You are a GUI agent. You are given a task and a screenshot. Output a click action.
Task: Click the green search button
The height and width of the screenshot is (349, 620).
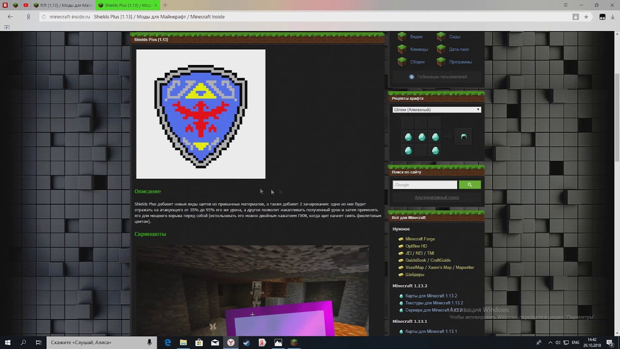coord(470,185)
